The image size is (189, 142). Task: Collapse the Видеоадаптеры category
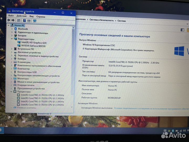pos(12,39)
